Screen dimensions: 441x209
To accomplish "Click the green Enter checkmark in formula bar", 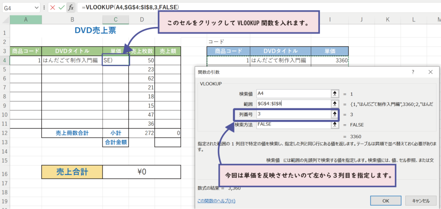I will 62,8.
